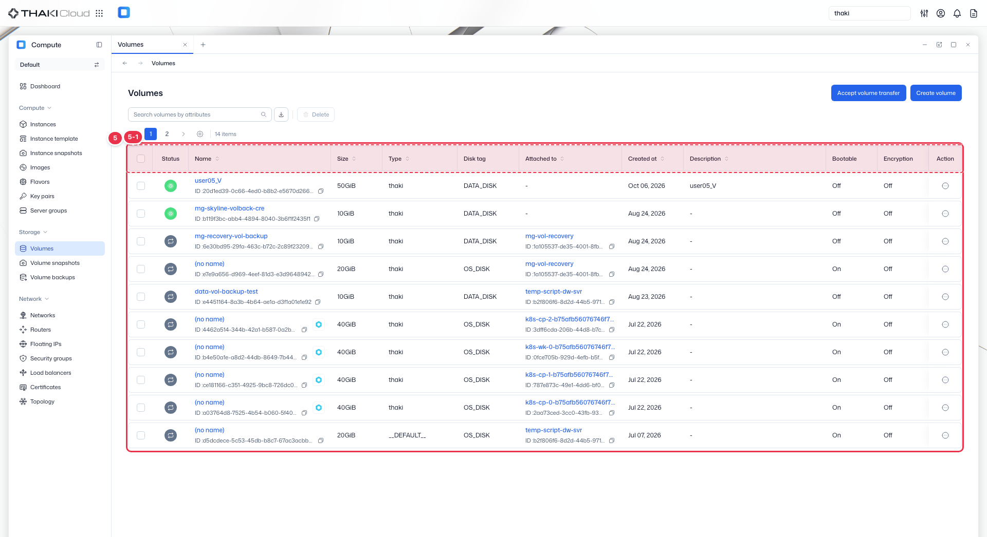Collapse the Compute sidebar panel icon

[x=99, y=45]
